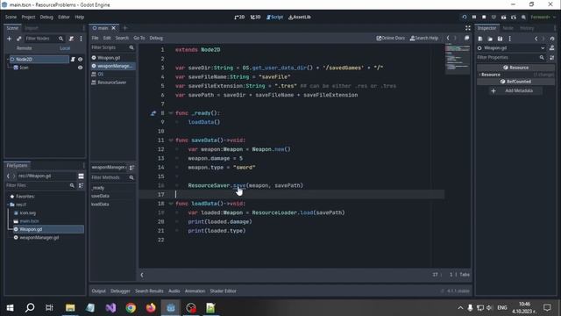Collapse the res:// folder
Image resolution: width=561 pixels, height=316 pixels.
point(8,205)
